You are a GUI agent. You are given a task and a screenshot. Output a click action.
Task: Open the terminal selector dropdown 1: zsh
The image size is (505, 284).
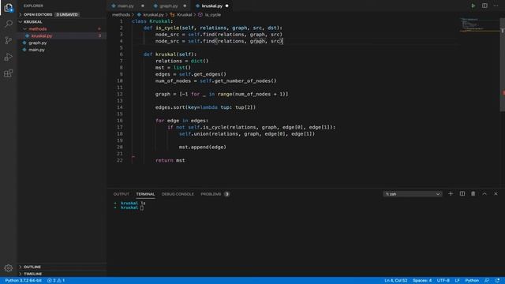click(413, 194)
